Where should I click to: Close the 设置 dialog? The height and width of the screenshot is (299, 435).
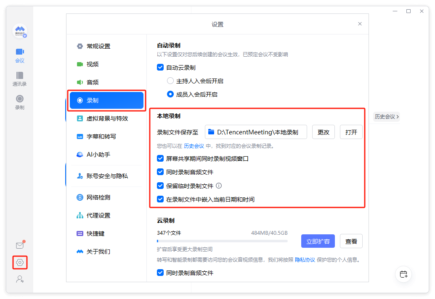click(360, 24)
